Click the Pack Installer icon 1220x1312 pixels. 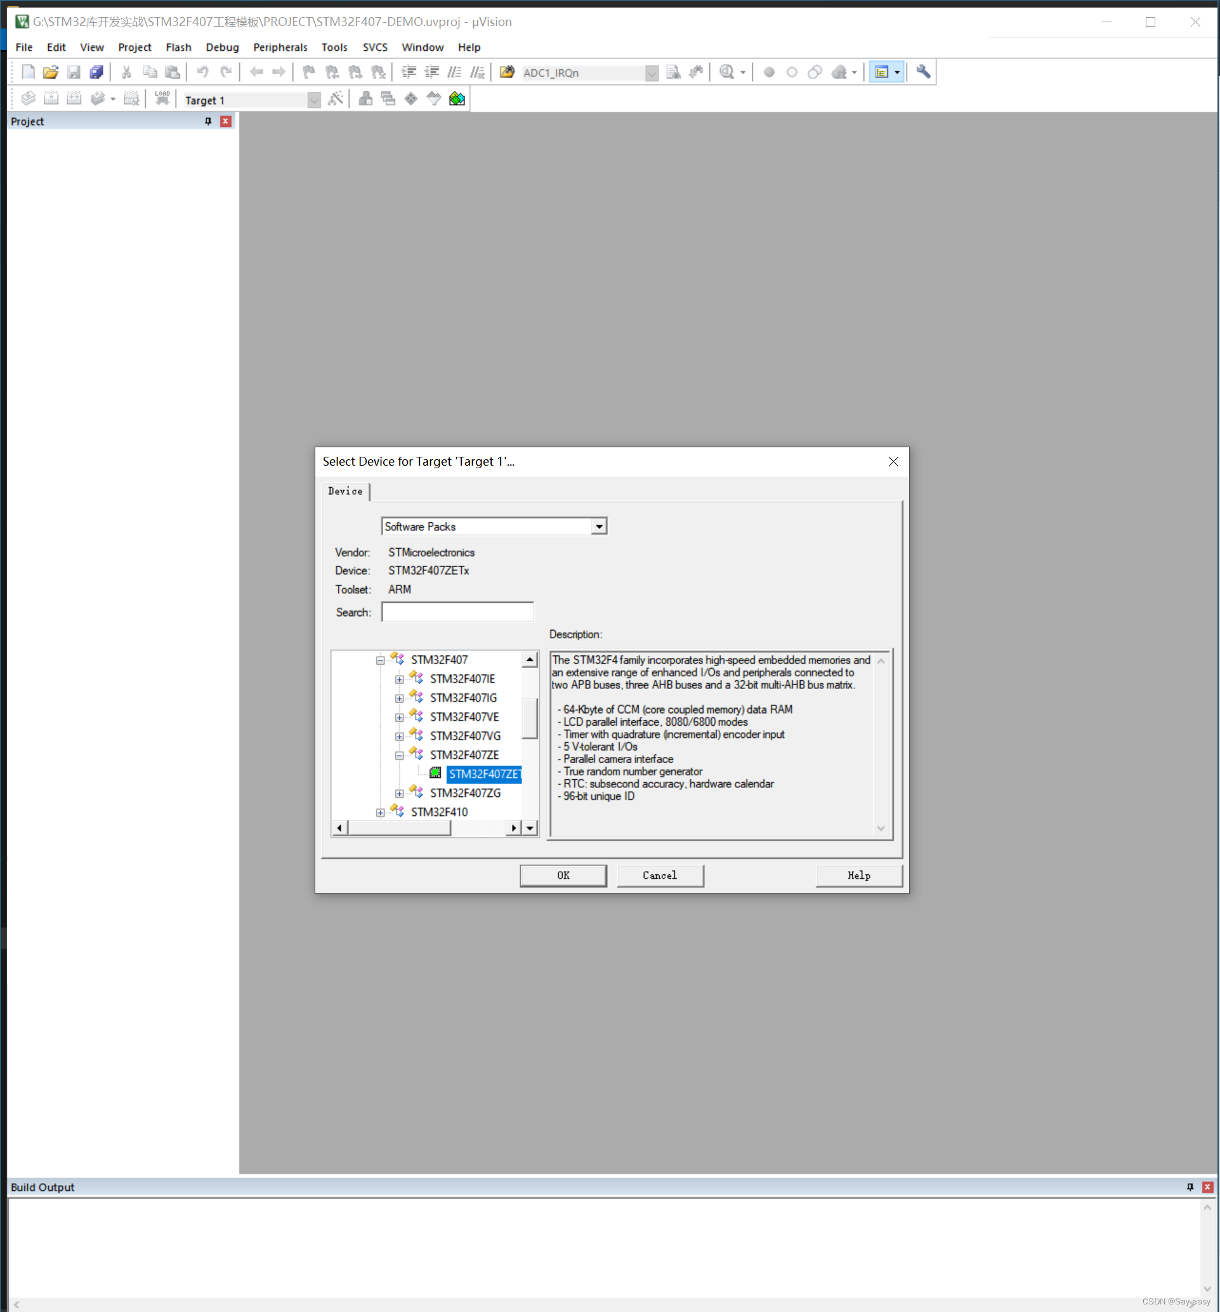pyautogui.click(x=457, y=99)
